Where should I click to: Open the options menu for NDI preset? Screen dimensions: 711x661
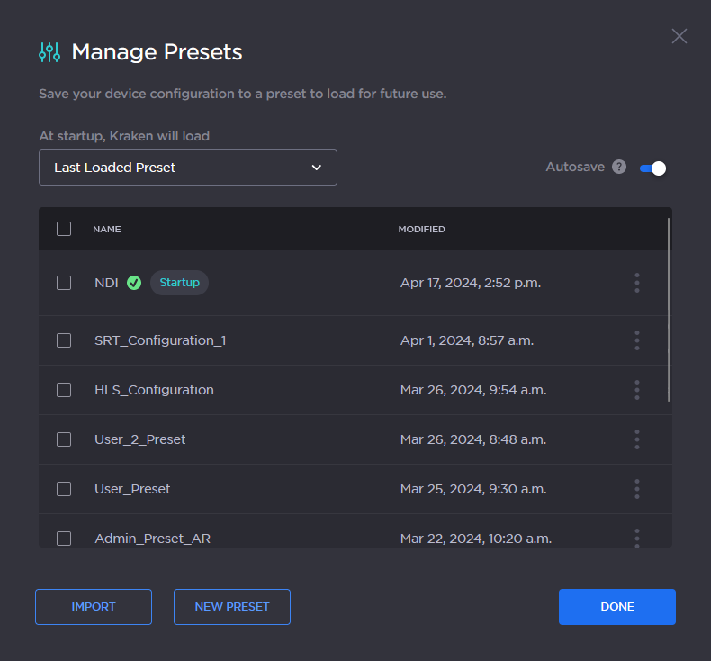coord(636,283)
